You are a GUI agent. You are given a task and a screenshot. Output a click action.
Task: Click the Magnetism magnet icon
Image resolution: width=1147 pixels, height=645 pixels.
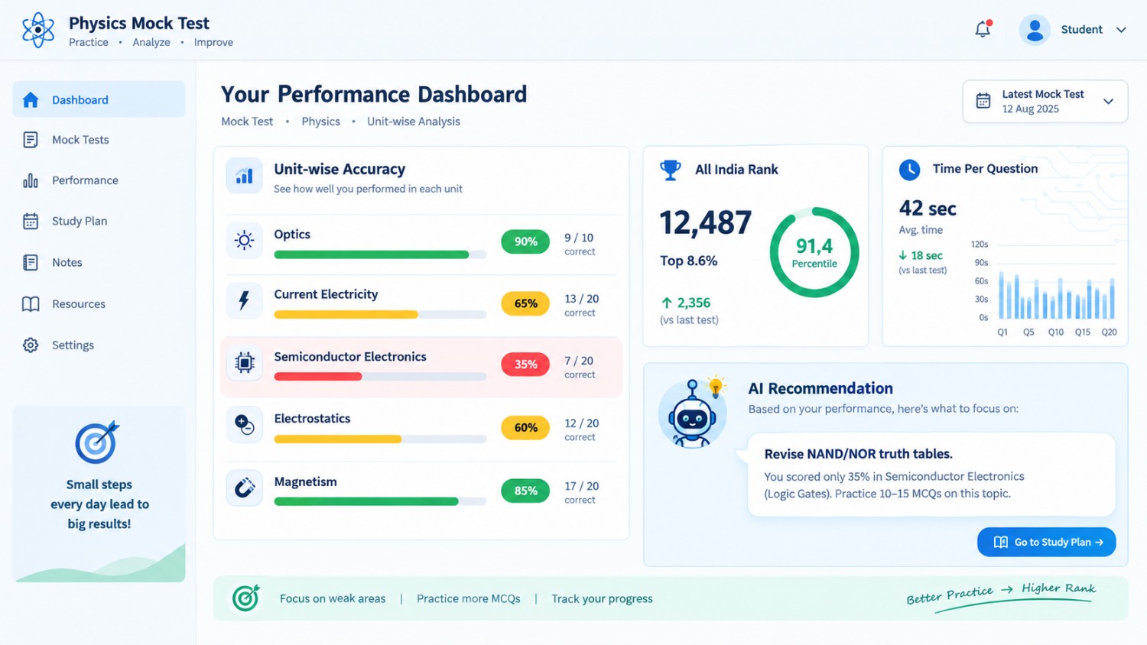tap(245, 488)
